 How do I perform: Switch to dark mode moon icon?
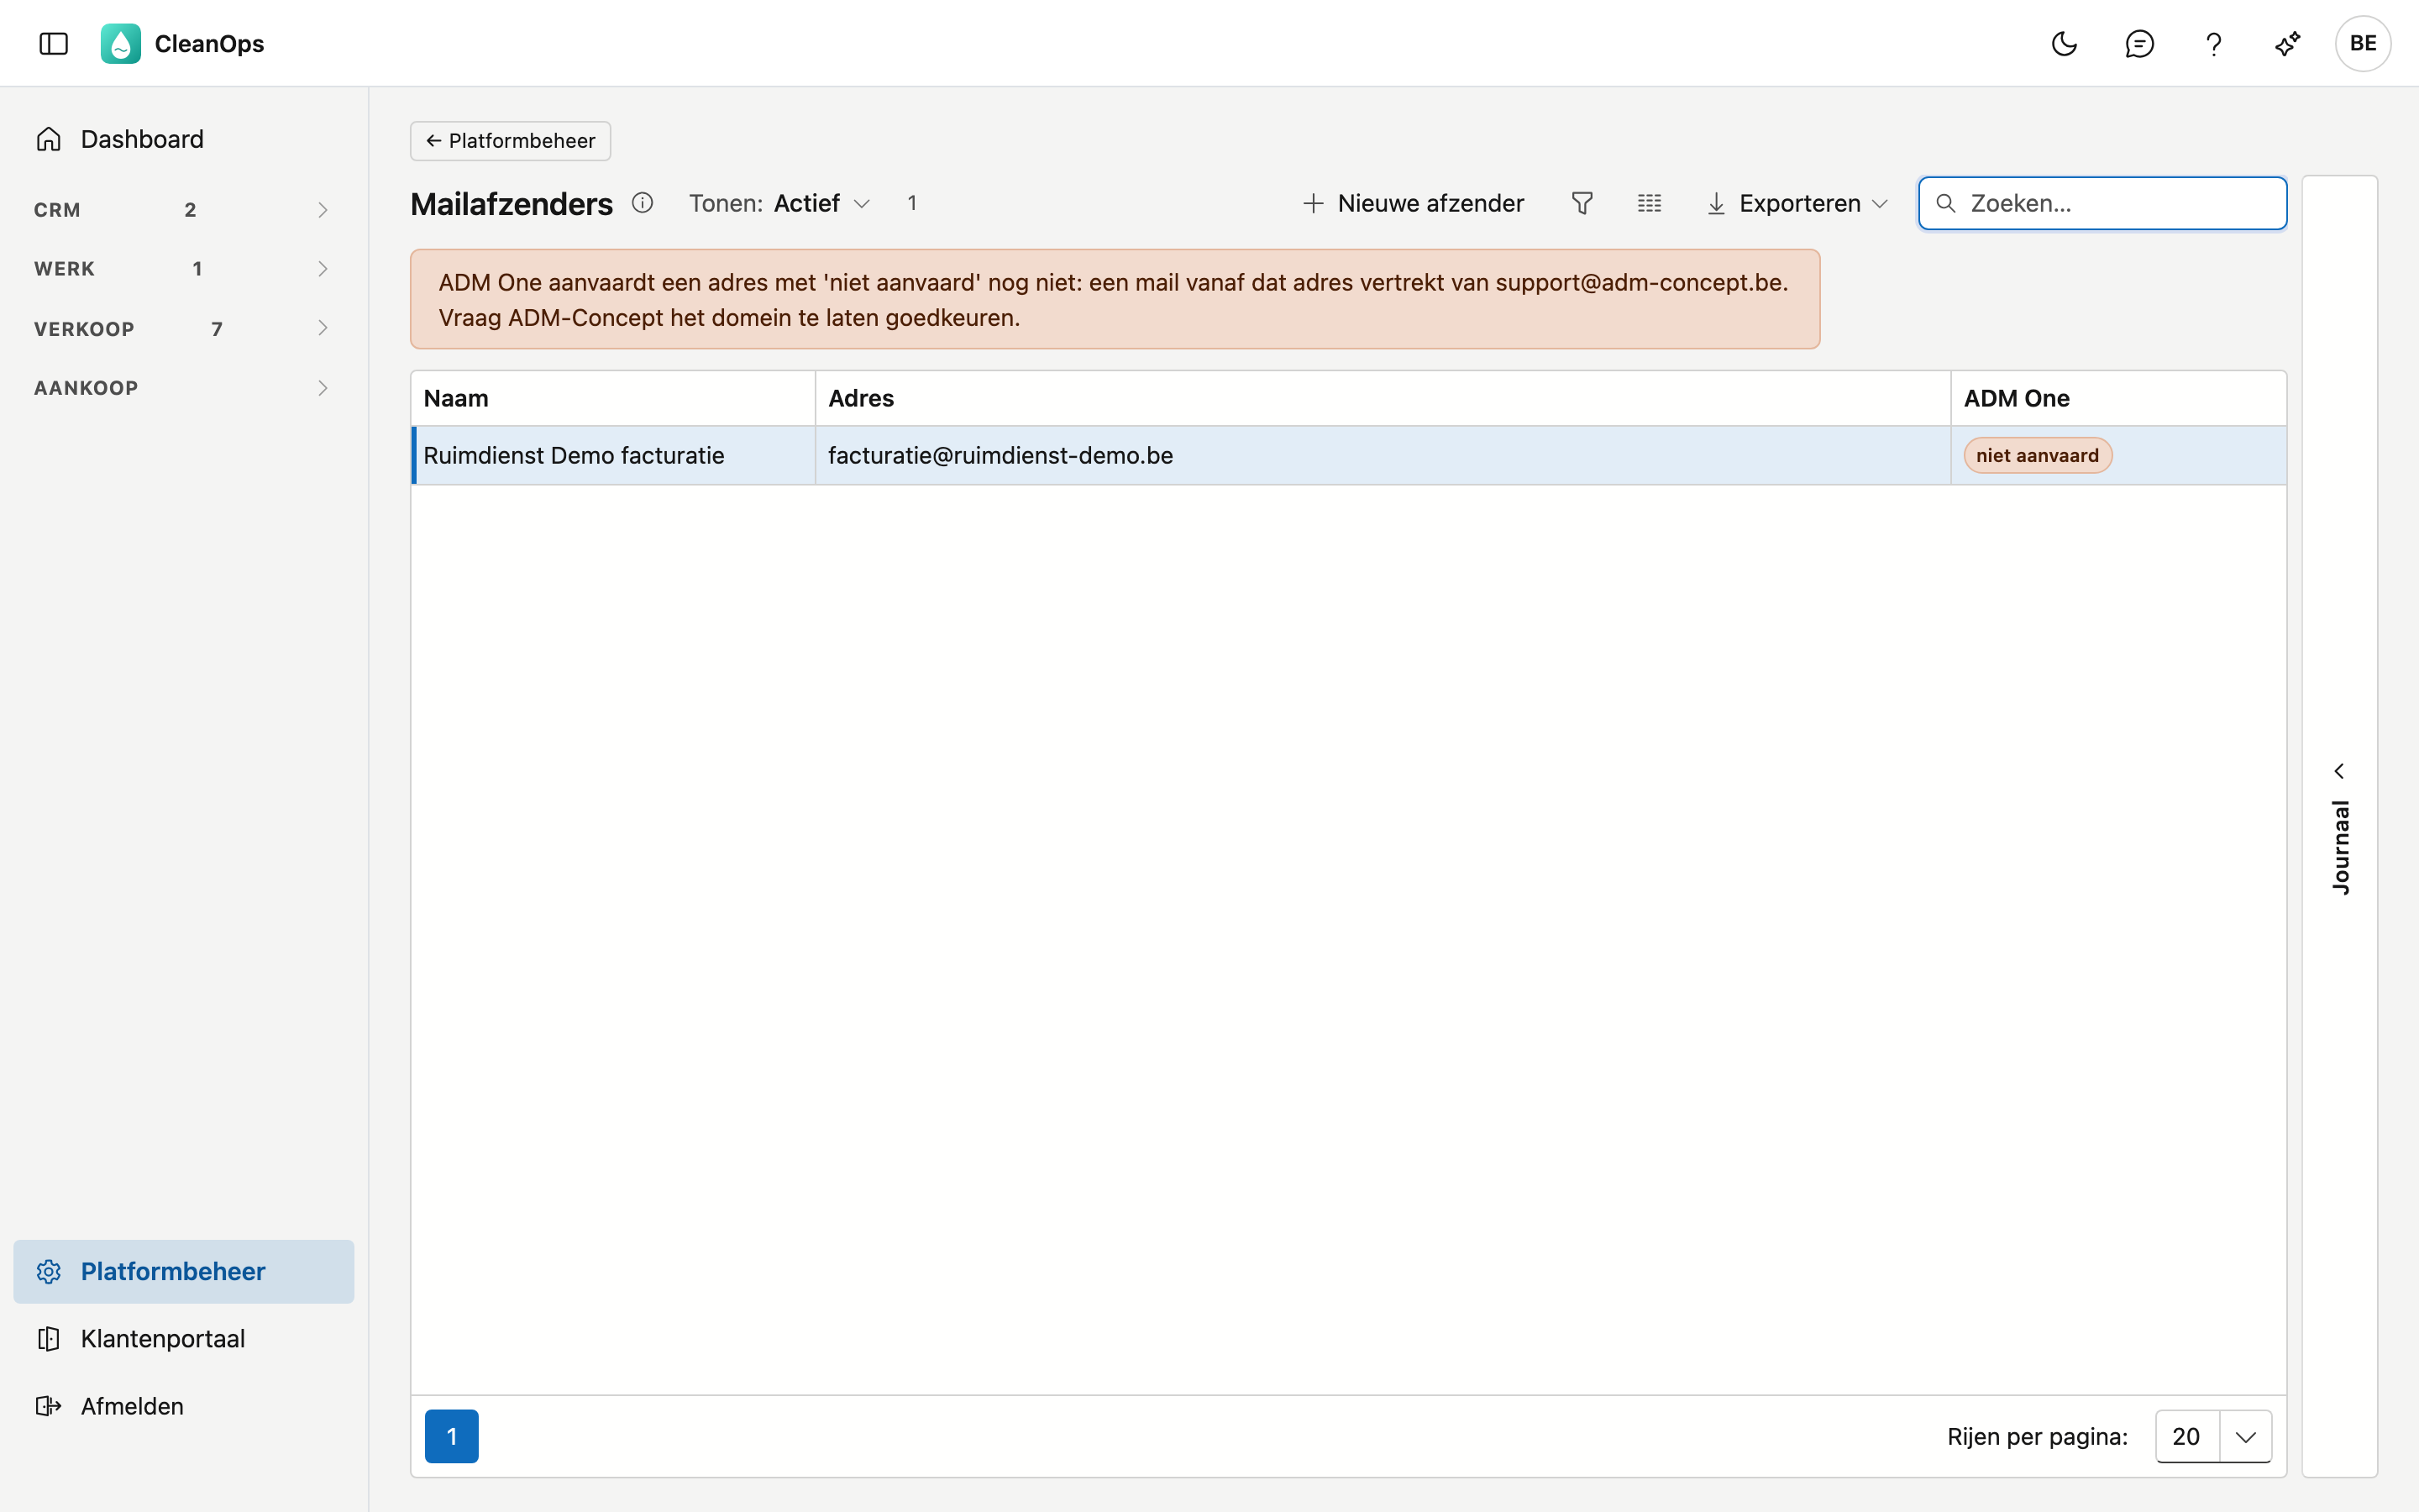pos(2065,43)
